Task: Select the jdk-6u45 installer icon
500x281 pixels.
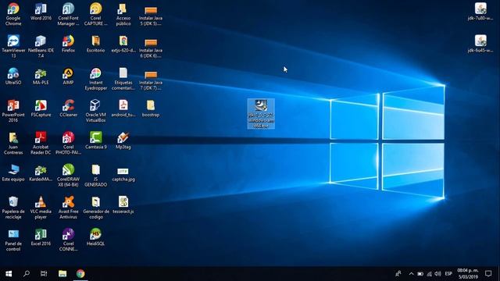Action: [x=480, y=44]
